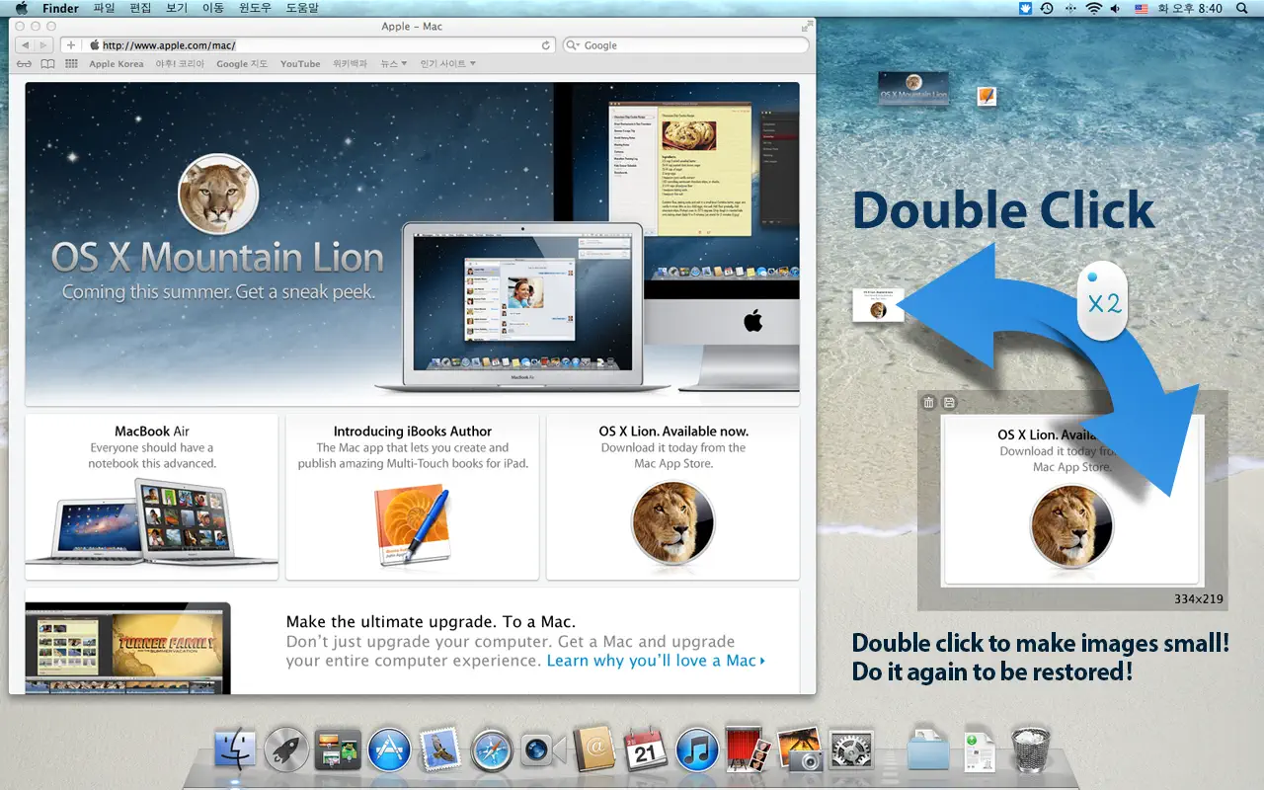Open the 파일 menu in the menu bar

pos(104,8)
